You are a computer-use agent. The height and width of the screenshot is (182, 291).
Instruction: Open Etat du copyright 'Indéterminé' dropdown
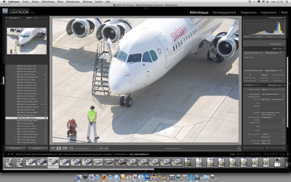(x=267, y=117)
